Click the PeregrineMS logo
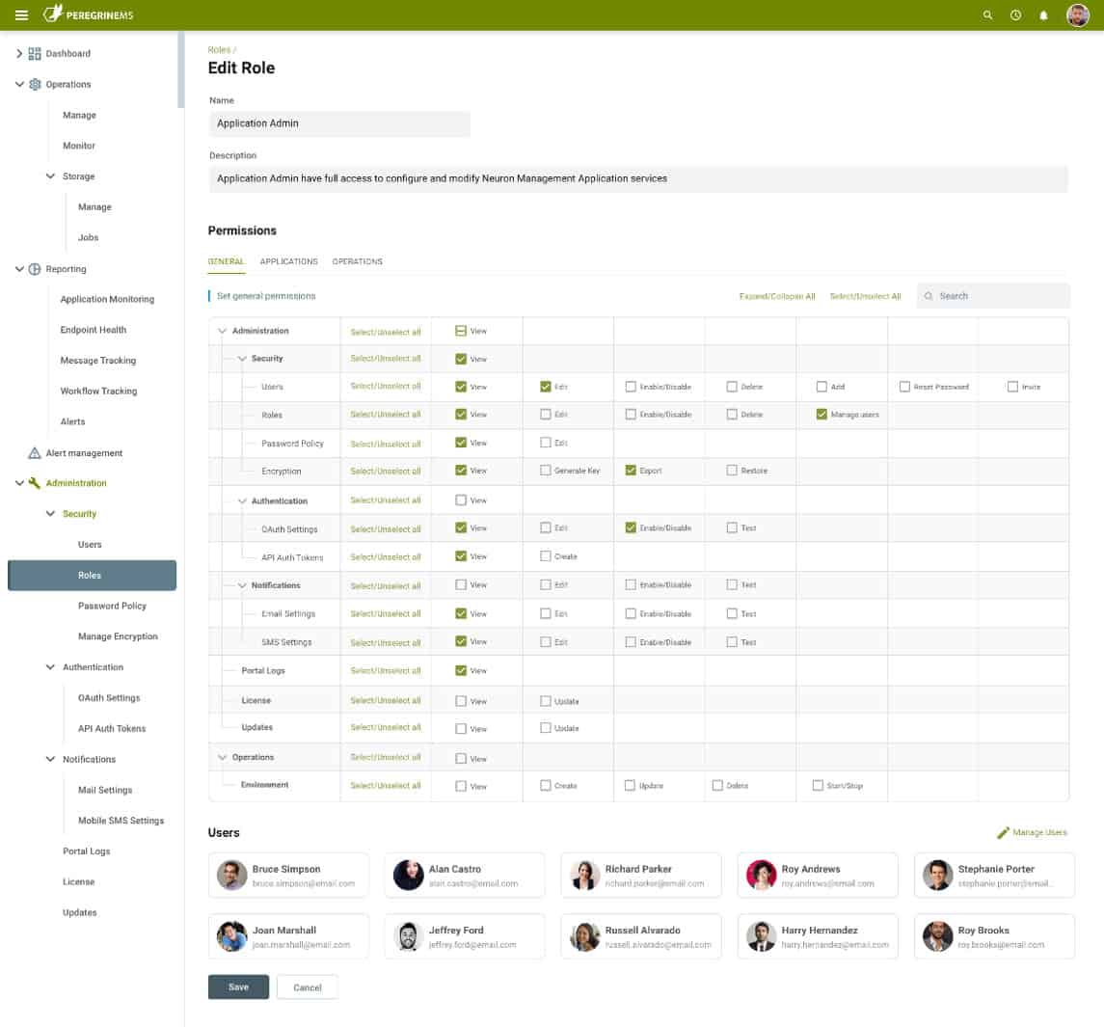The width and height of the screenshot is (1104, 1027). 88,14
